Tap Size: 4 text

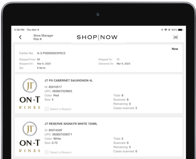click(49, 99)
